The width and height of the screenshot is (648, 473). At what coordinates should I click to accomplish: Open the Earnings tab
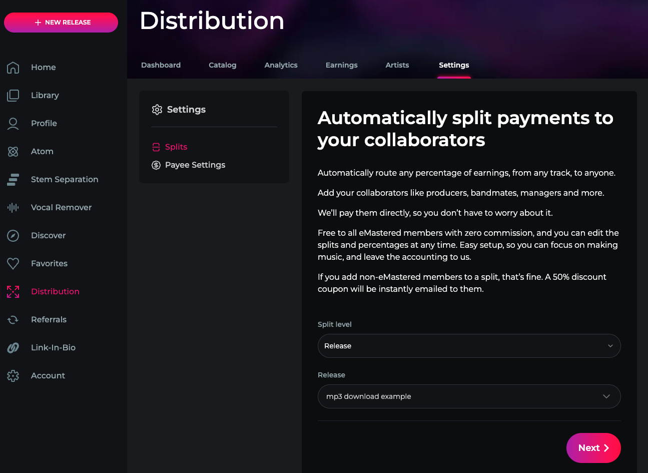pos(341,65)
